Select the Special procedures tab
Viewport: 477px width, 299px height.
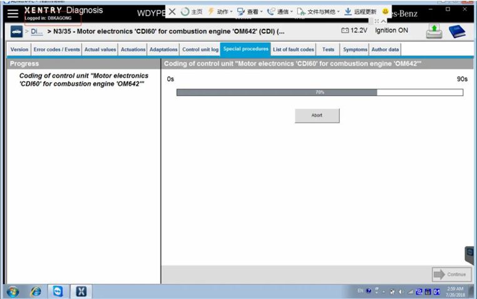click(x=245, y=49)
